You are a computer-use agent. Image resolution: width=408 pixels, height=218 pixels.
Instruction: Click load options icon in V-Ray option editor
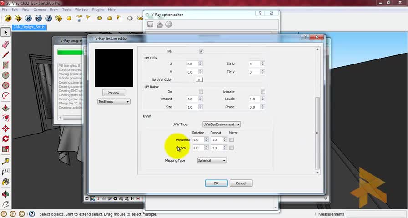pyautogui.click(x=159, y=25)
